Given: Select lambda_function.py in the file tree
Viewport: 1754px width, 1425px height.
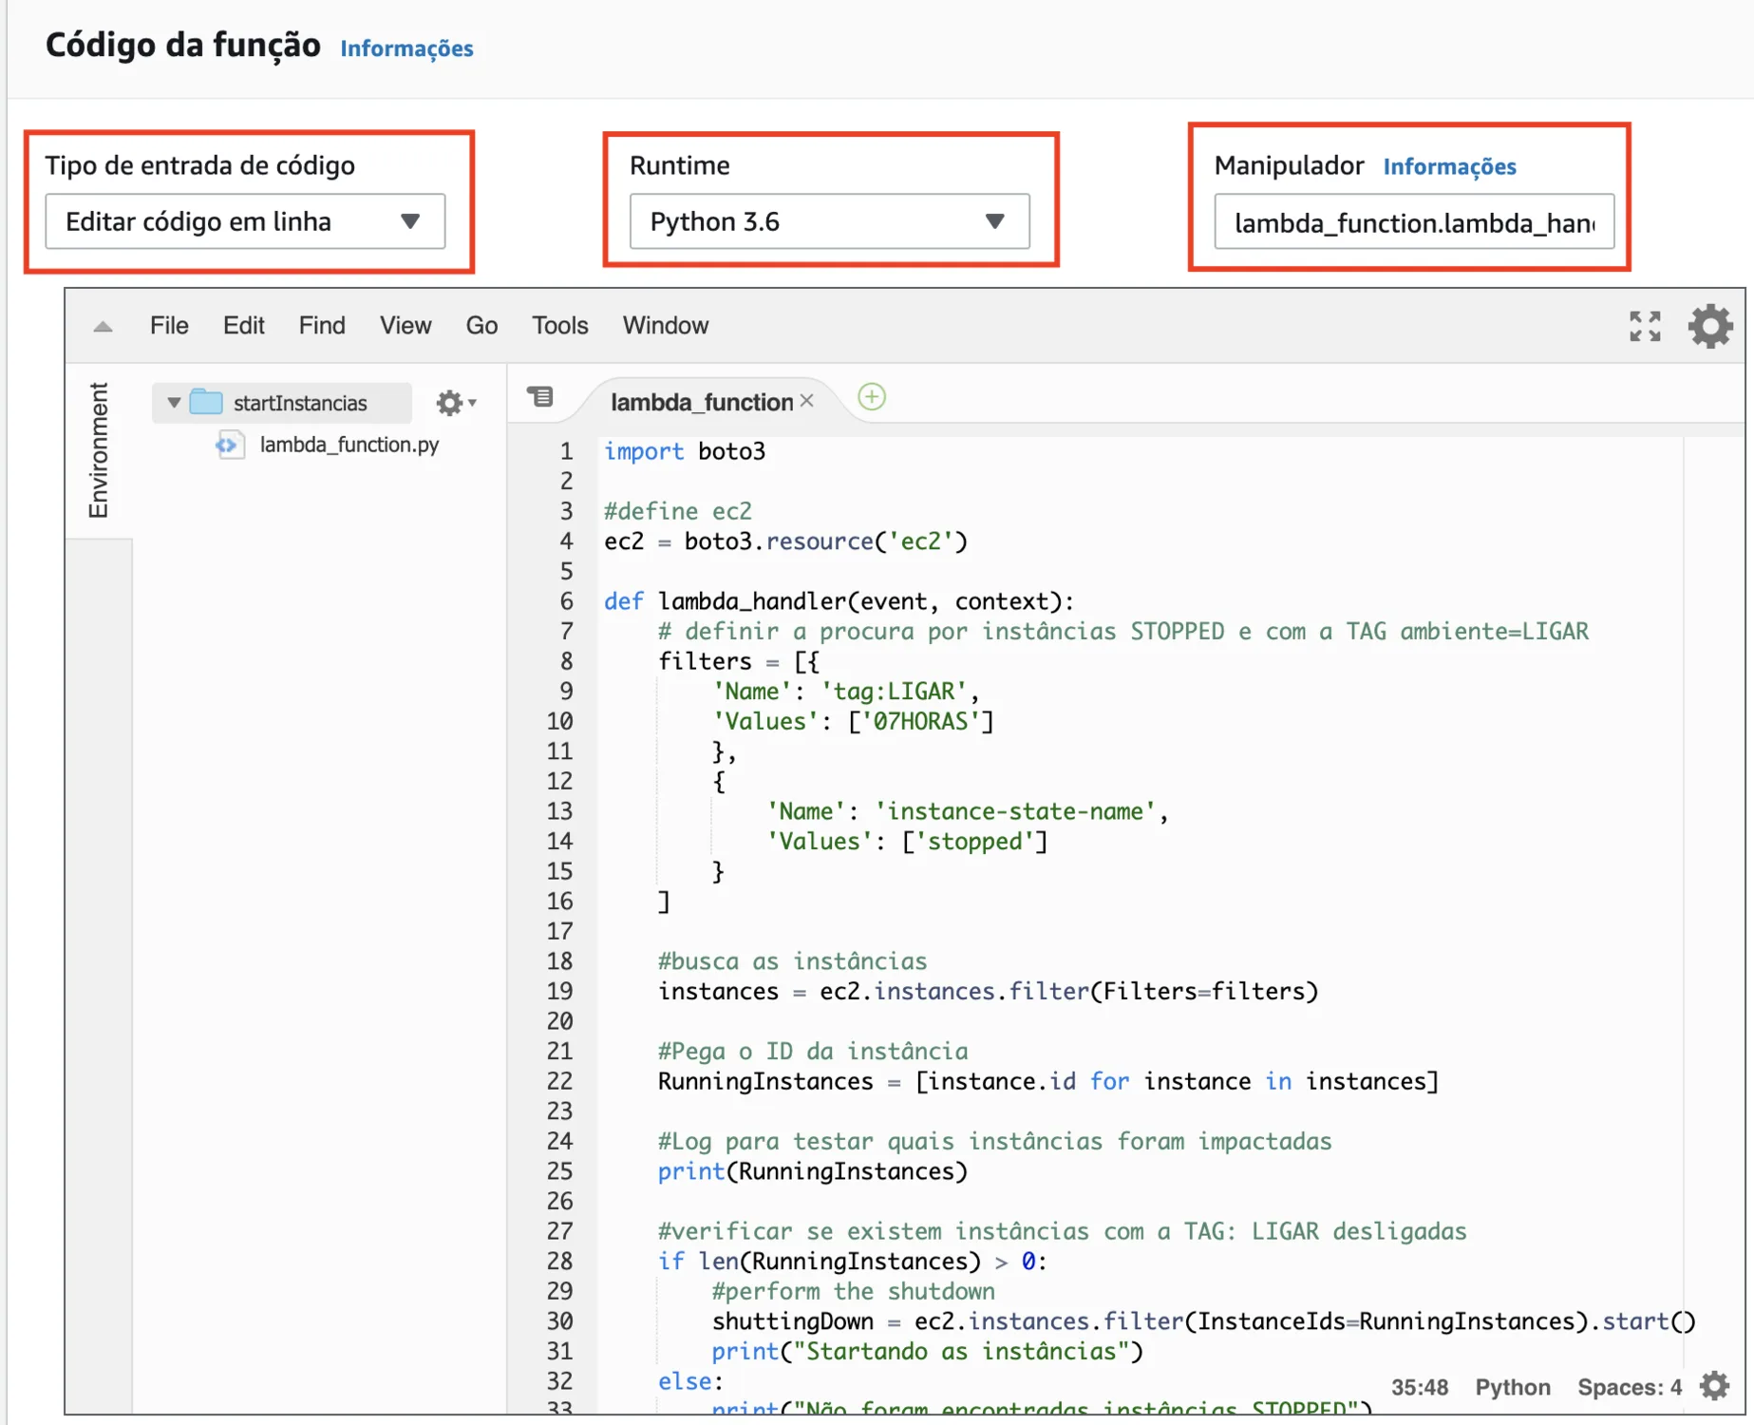Looking at the screenshot, I should 349,445.
